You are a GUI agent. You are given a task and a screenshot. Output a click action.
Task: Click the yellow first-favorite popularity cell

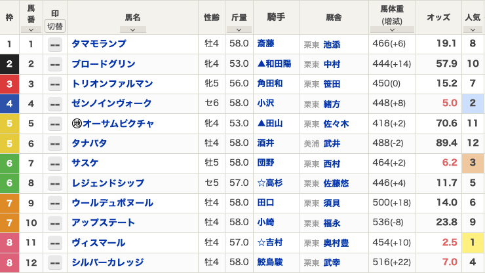pyautogui.click(x=473, y=242)
